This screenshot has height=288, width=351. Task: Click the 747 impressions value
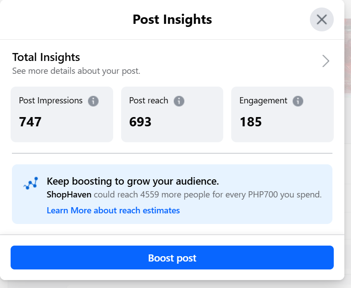(30, 121)
